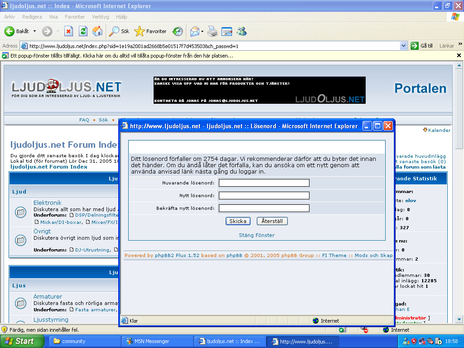Open the Armaturer forum link
The width and height of the screenshot is (464, 348).
[48, 296]
